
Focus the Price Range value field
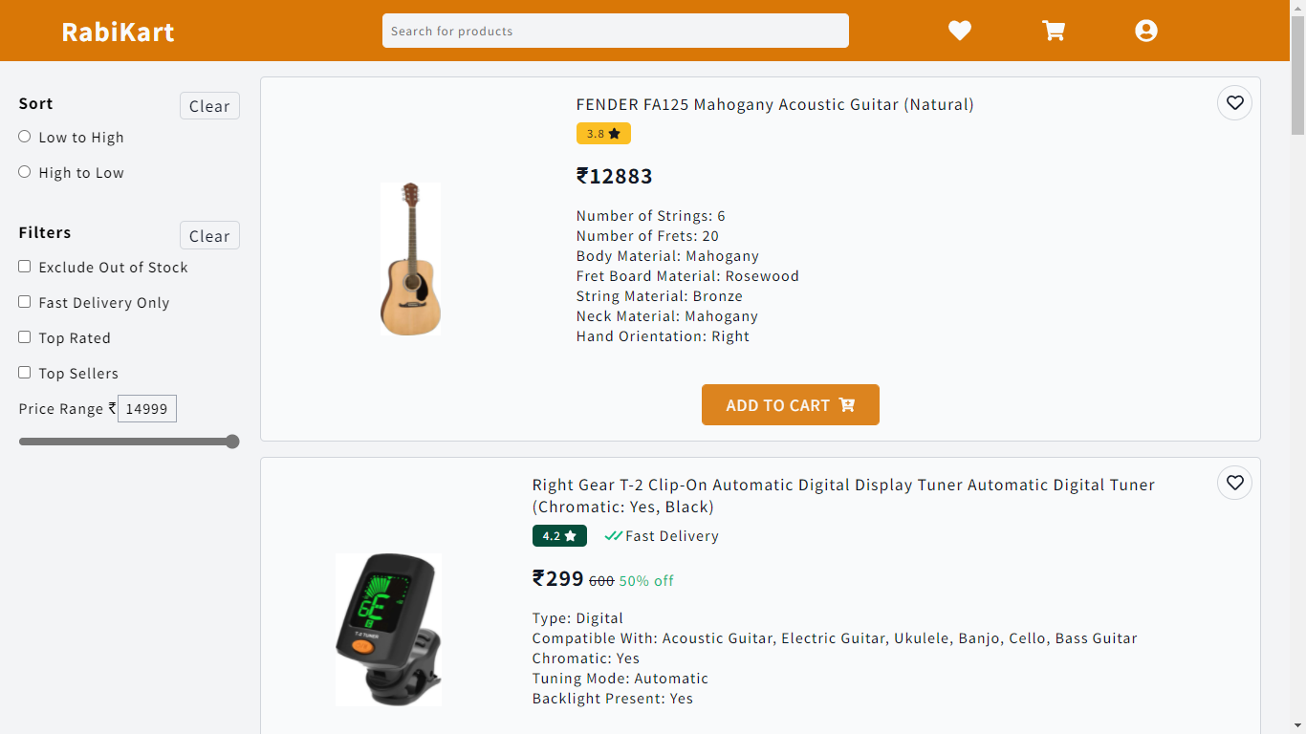coord(147,409)
